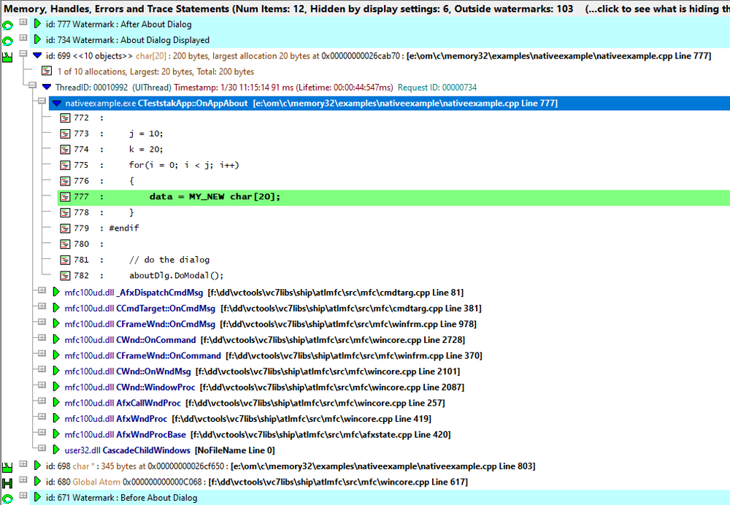Screen dimensions: 730x505
Task: Expand the CFrameWnd::OnCmdMsg stack frame
Action: 42,322
